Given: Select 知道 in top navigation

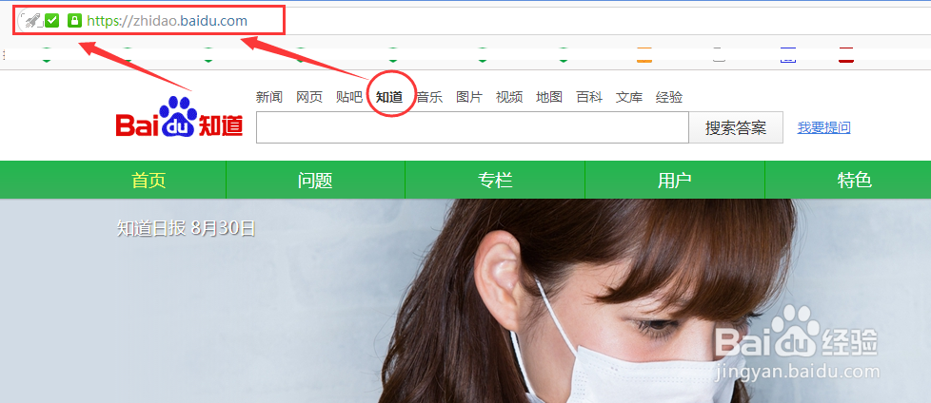Looking at the screenshot, I should 389,97.
